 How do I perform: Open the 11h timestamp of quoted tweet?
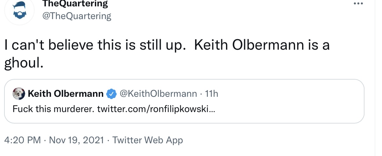[x=212, y=94]
